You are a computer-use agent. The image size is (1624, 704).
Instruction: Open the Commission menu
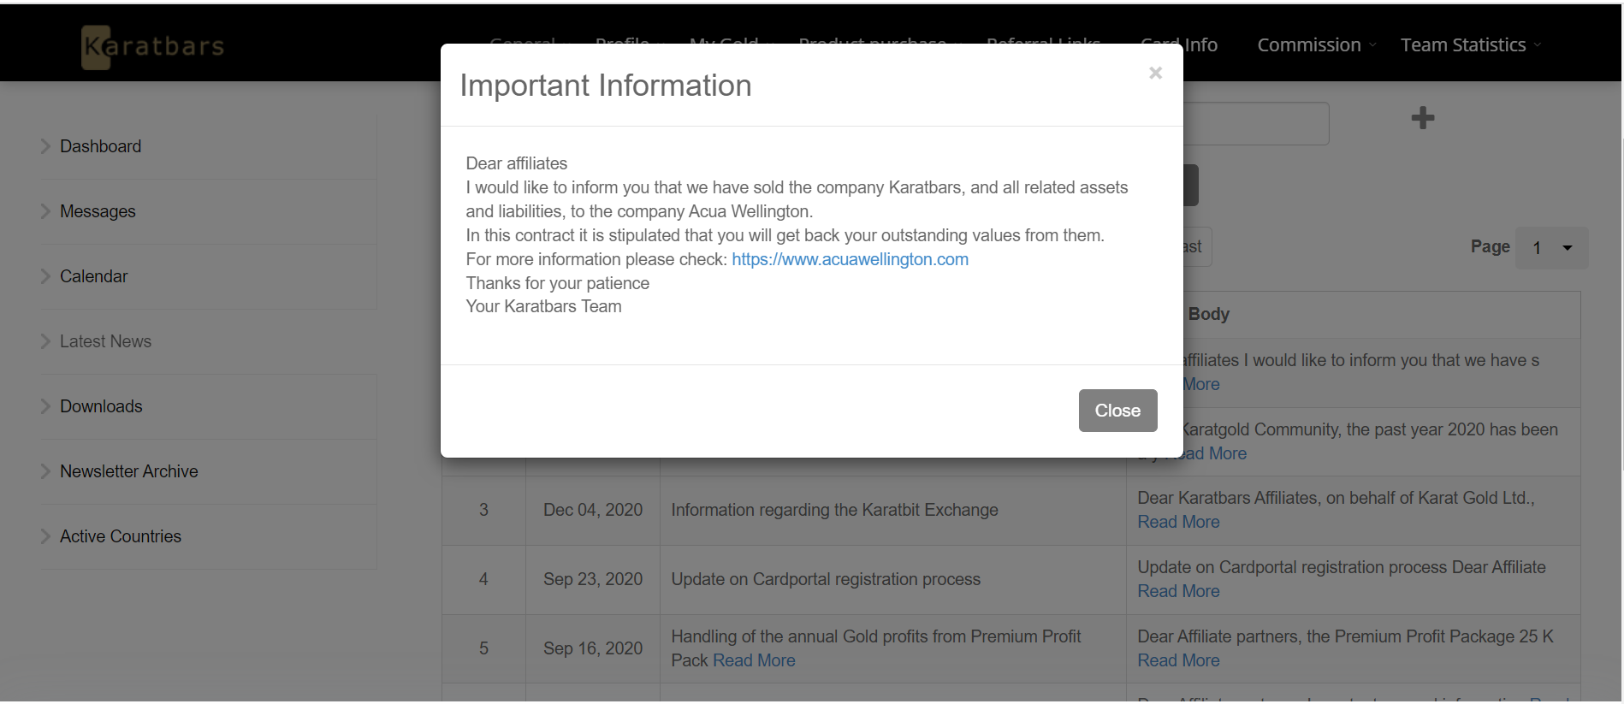[x=1308, y=44]
